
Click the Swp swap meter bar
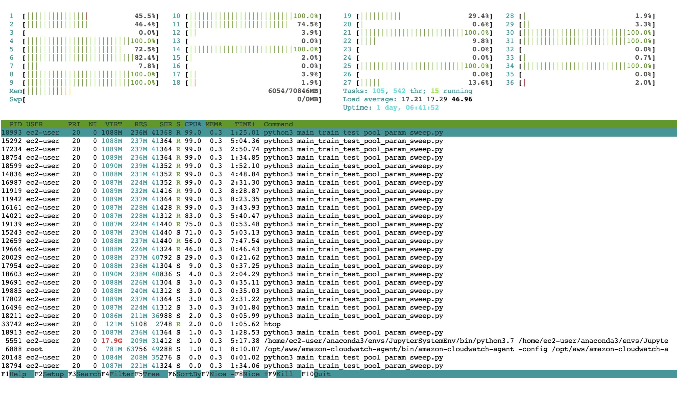point(165,99)
